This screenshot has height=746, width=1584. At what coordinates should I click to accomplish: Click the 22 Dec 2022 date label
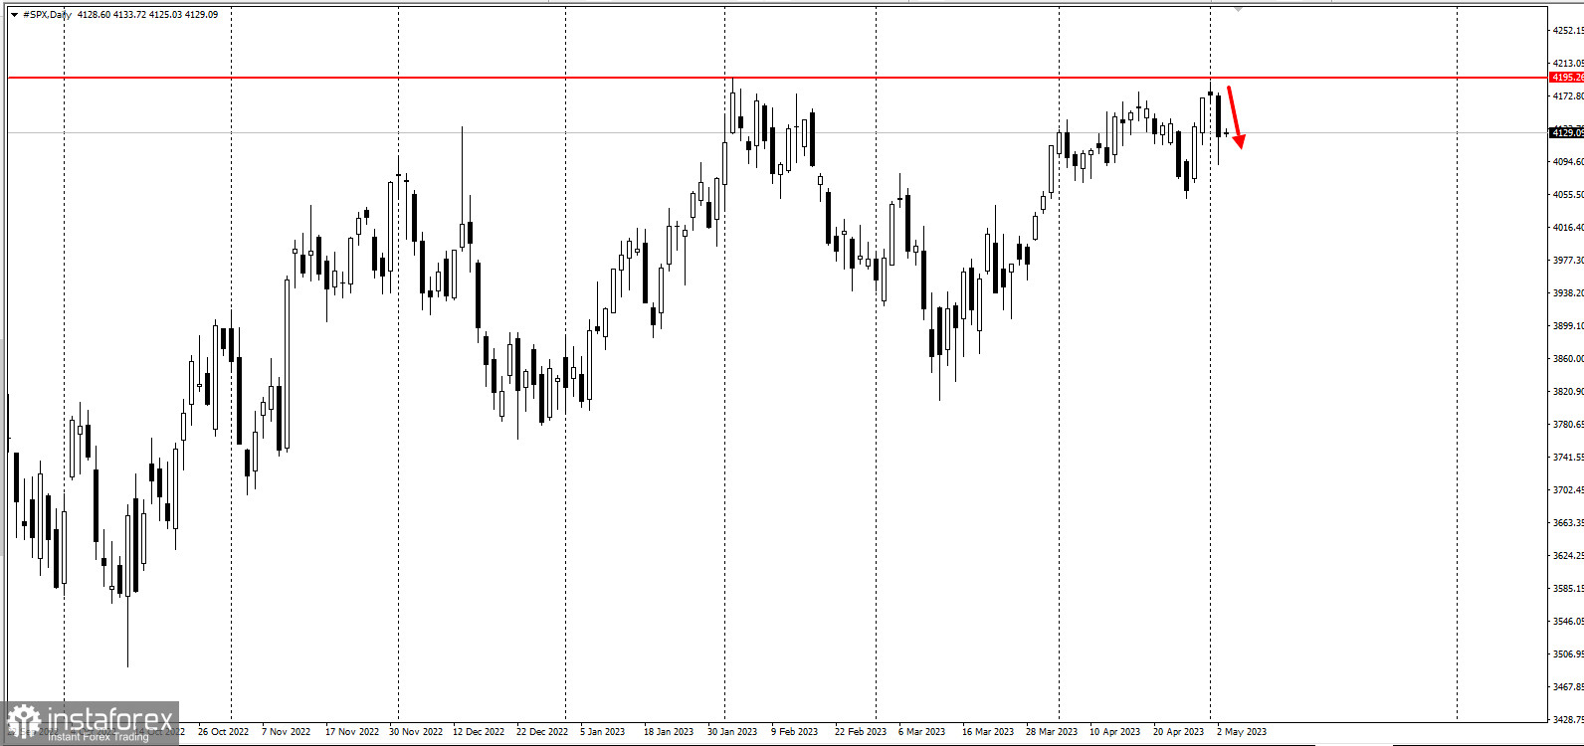(542, 732)
